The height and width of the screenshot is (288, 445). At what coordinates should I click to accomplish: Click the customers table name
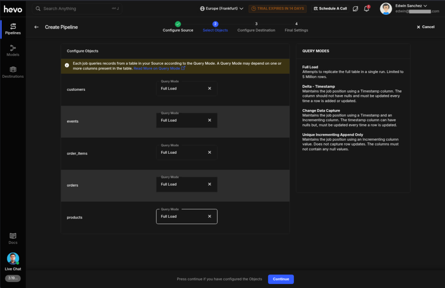point(76,89)
